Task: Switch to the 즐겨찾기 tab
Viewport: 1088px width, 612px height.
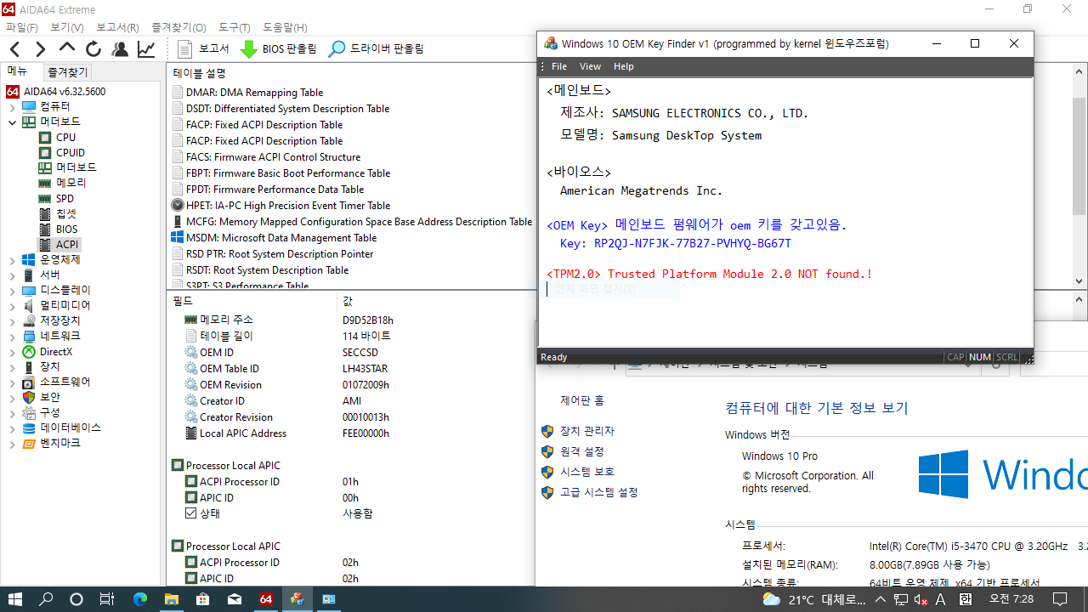Action: [x=68, y=72]
